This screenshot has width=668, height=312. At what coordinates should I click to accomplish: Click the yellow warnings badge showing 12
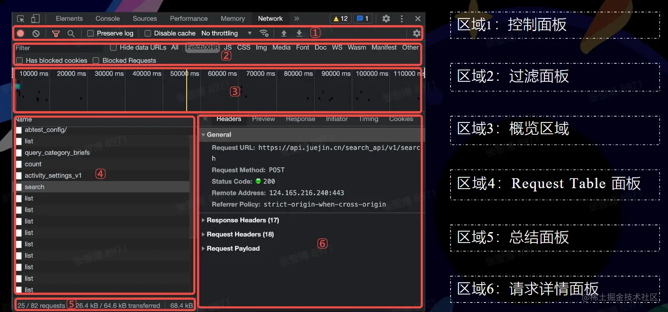pyautogui.click(x=341, y=18)
